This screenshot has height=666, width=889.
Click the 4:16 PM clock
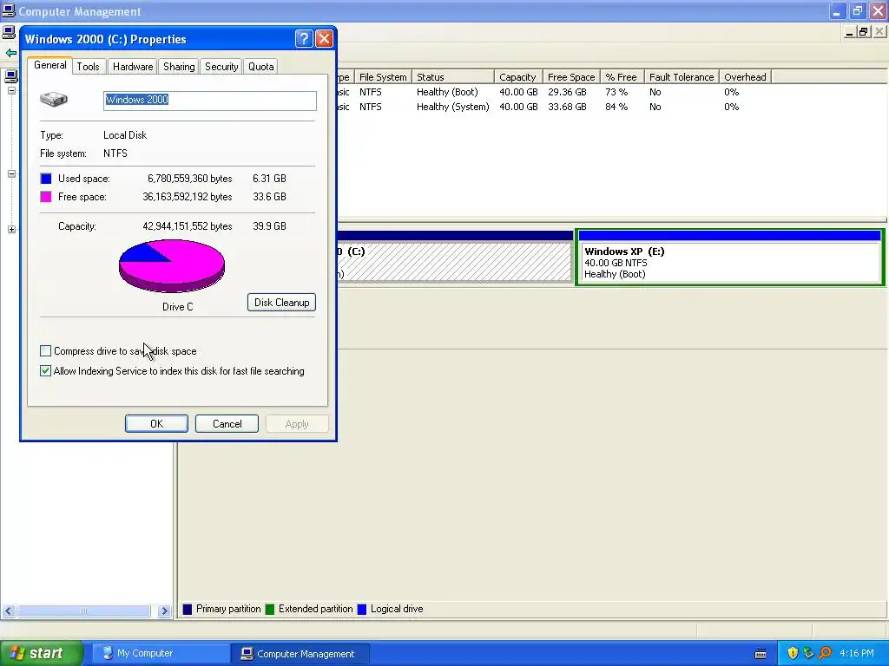point(857,653)
